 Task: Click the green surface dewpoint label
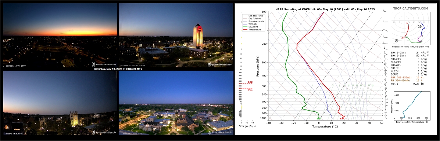tap(318, 119)
